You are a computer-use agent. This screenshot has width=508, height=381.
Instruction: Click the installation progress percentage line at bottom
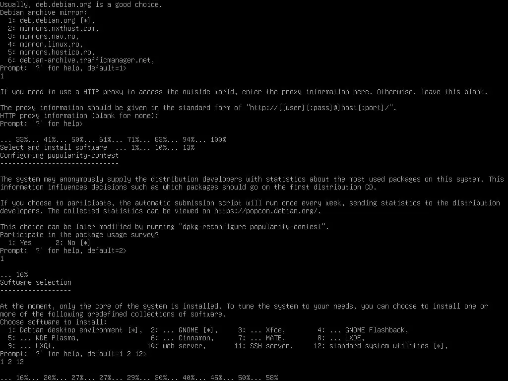(x=139, y=378)
